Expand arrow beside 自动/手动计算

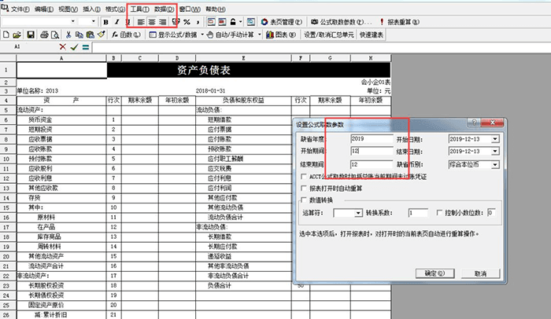pyautogui.click(x=260, y=35)
